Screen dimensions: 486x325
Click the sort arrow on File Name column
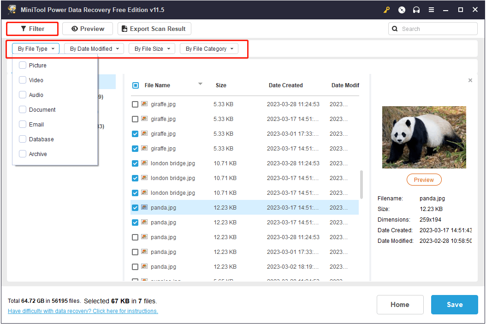[200, 84]
